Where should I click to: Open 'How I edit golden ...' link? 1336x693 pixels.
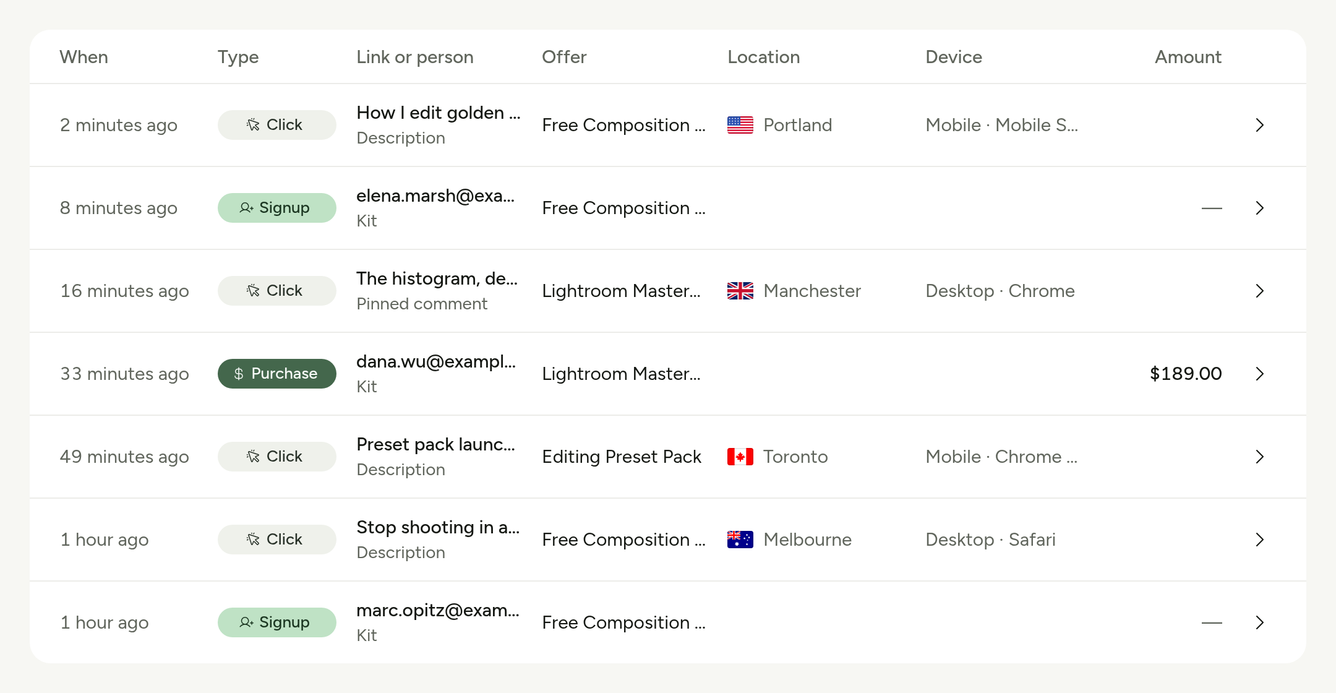pos(439,113)
